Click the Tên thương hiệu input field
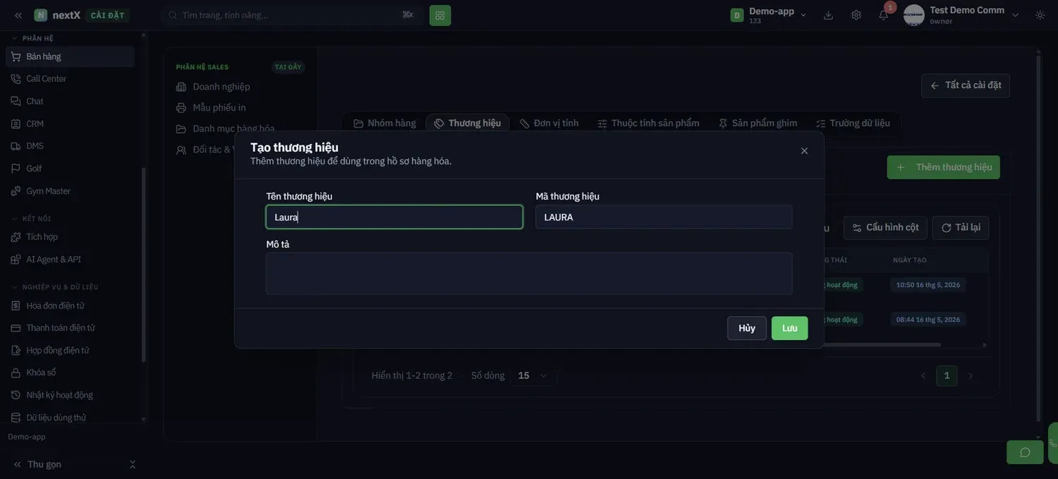This screenshot has height=479, width=1058. (x=394, y=217)
